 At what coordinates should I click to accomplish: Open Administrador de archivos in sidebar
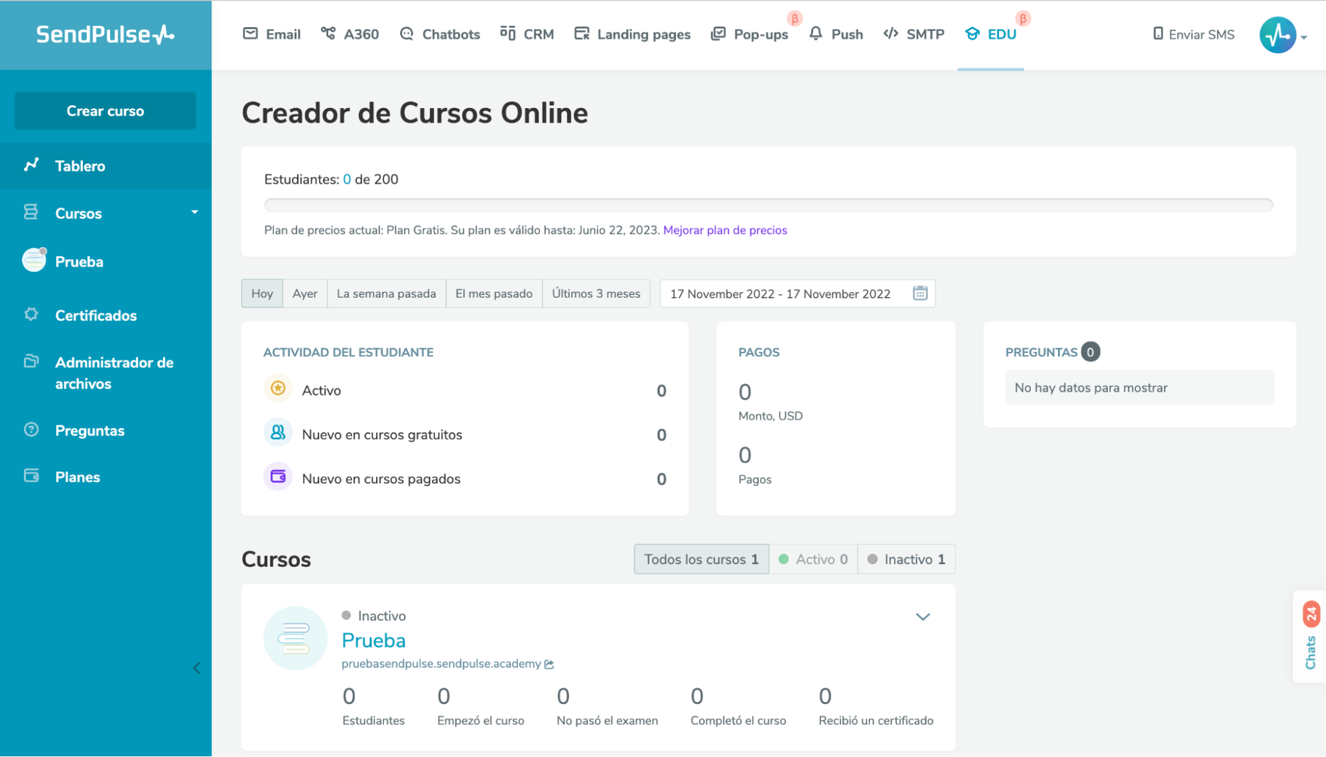[105, 373]
